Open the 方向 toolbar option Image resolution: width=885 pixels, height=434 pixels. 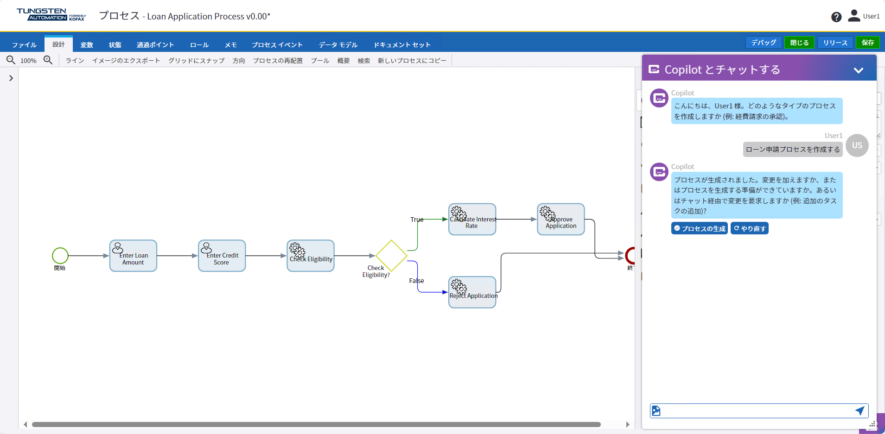click(x=239, y=61)
